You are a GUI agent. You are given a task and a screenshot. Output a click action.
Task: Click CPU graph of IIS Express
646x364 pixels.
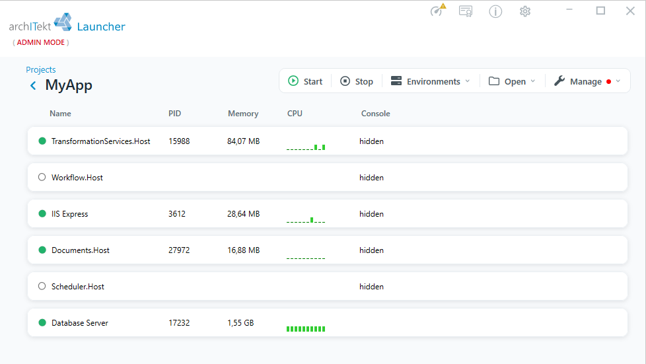(306, 220)
